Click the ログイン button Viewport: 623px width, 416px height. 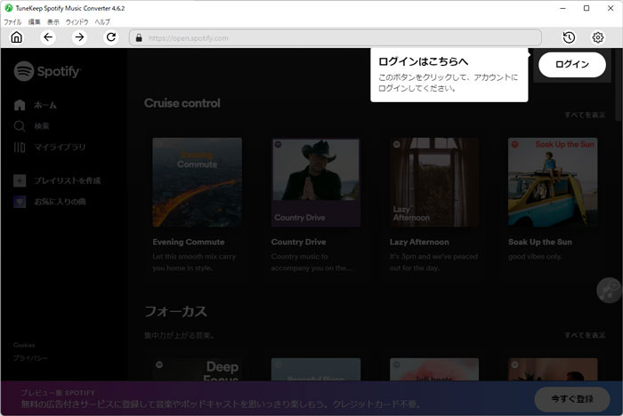(x=572, y=64)
